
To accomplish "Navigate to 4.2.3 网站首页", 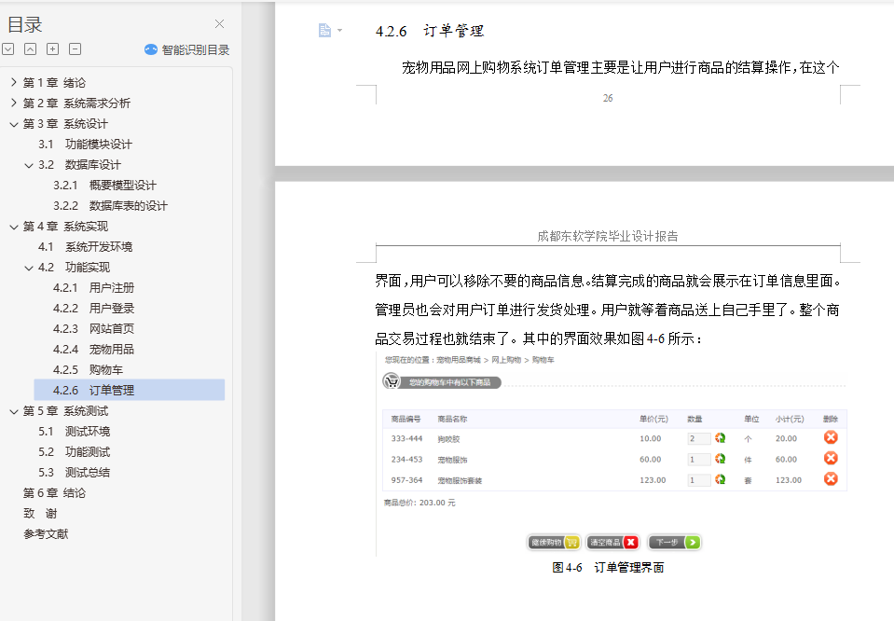I will pyautogui.click(x=93, y=329).
